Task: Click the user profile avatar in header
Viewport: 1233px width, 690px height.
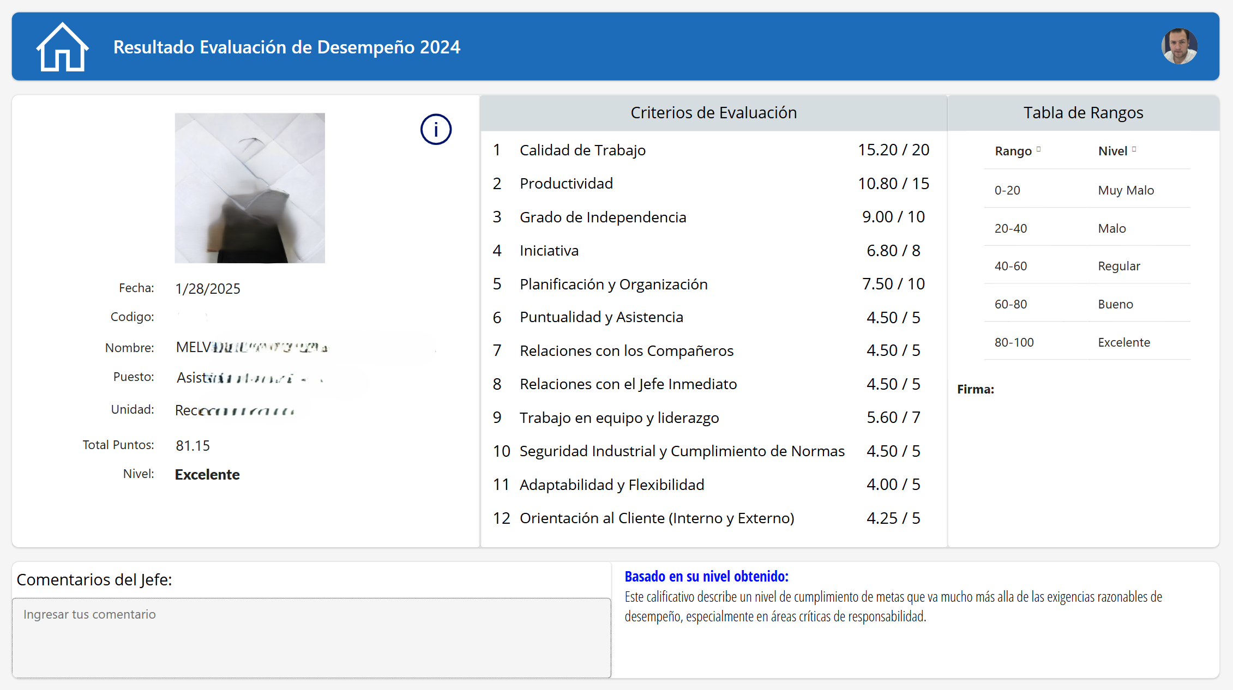Action: pos(1179,47)
